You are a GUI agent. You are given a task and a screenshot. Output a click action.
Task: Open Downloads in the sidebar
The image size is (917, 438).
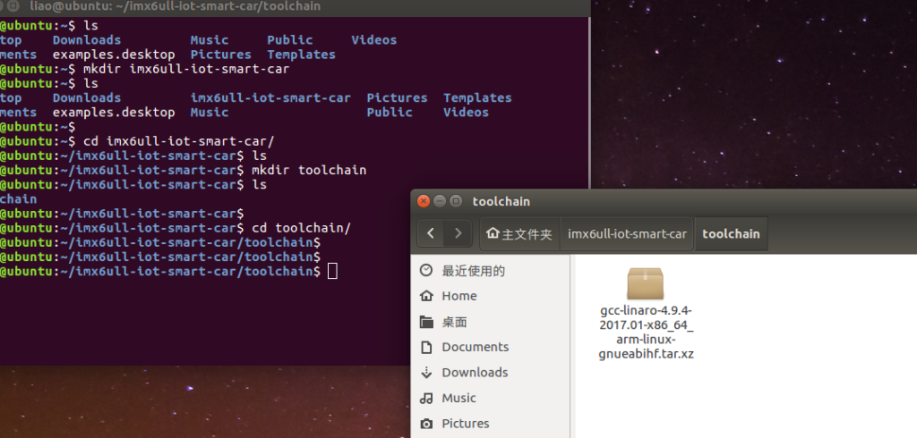[x=474, y=373]
